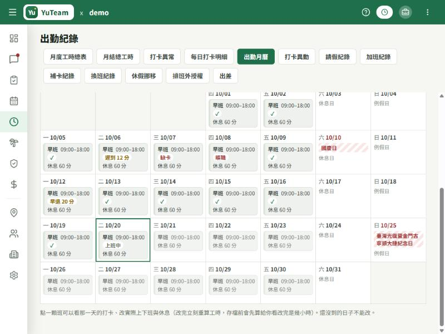Click the clock icon in header
This screenshot has height=334, width=445.
(384, 12)
